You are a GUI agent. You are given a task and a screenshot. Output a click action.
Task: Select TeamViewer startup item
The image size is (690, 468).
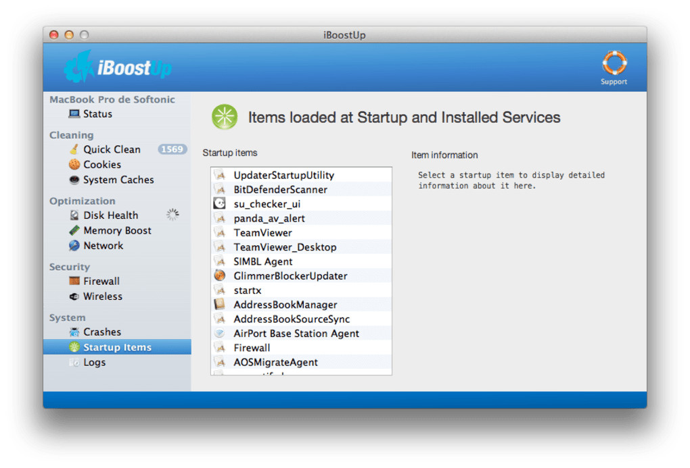[302, 232]
